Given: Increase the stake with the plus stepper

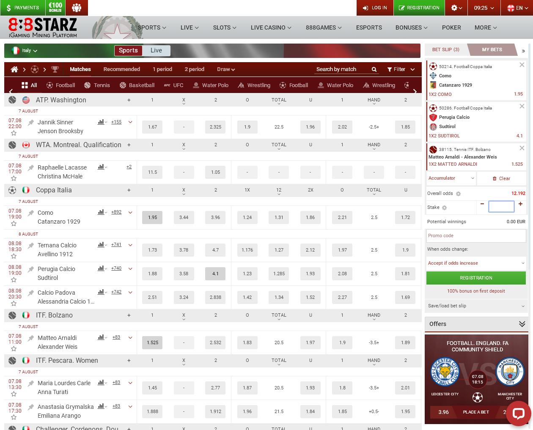Looking at the screenshot, I should coord(520,204).
